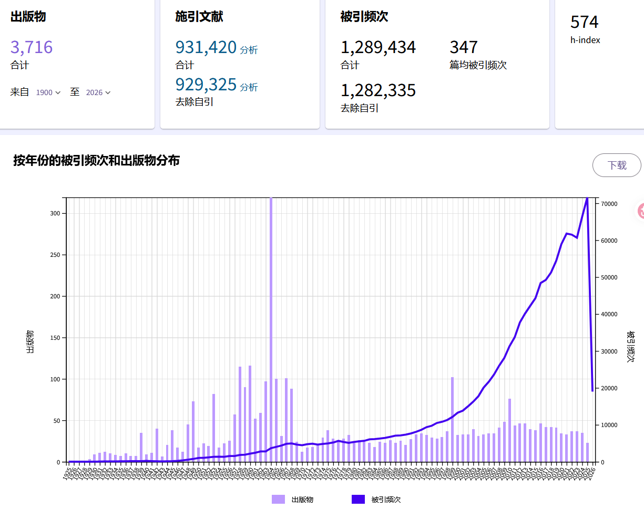Click the citation line peak near 2025
644x509 pixels.
coord(587,198)
